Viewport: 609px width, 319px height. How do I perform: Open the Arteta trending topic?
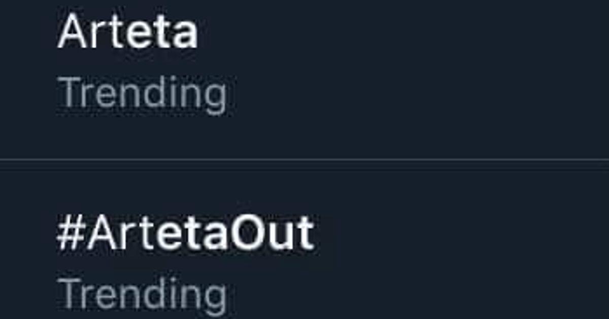pos(127,32)
